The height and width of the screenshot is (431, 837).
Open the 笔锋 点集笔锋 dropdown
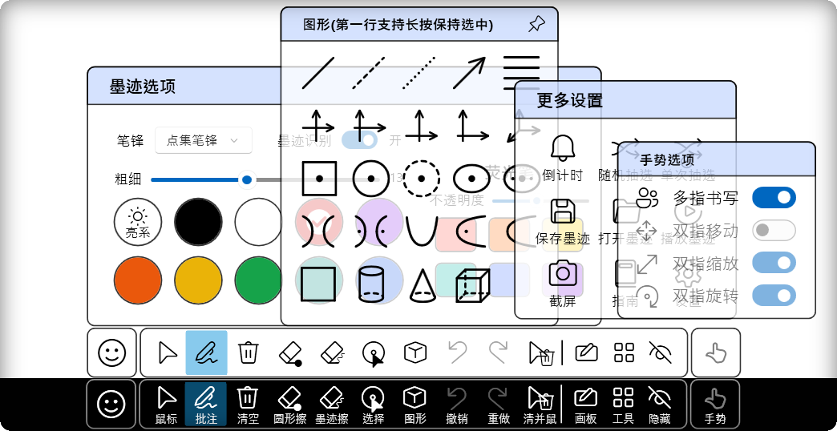(203, 140)
